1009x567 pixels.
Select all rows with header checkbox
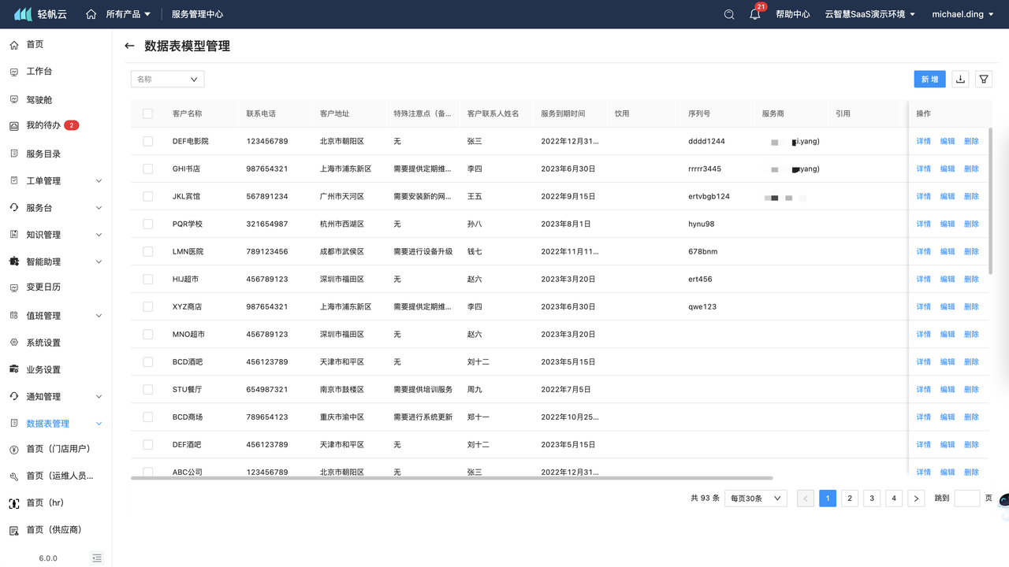coord(147,113)
